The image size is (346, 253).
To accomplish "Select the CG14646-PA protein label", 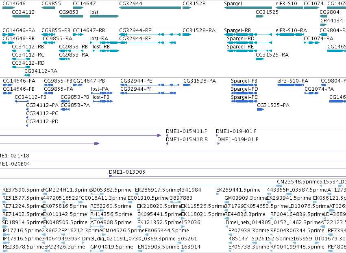I will point(19,81).
